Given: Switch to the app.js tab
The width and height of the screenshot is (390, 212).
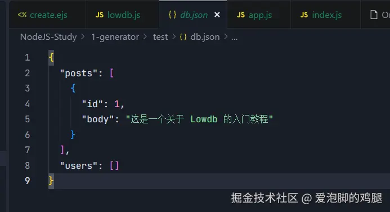Looking at the screenshot, I should [259, 15].
